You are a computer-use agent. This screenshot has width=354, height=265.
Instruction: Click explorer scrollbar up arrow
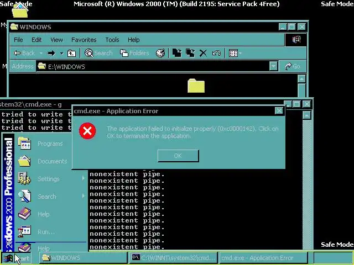pos(302,79)
